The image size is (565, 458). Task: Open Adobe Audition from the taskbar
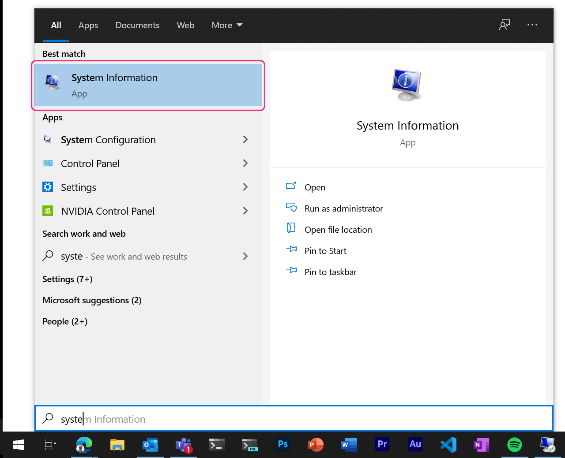[415, 445]
